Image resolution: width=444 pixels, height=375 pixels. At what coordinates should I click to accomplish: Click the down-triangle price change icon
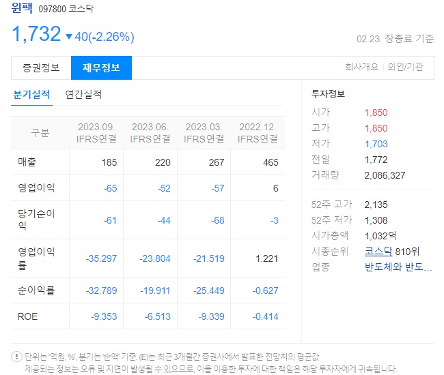[69, 37]
